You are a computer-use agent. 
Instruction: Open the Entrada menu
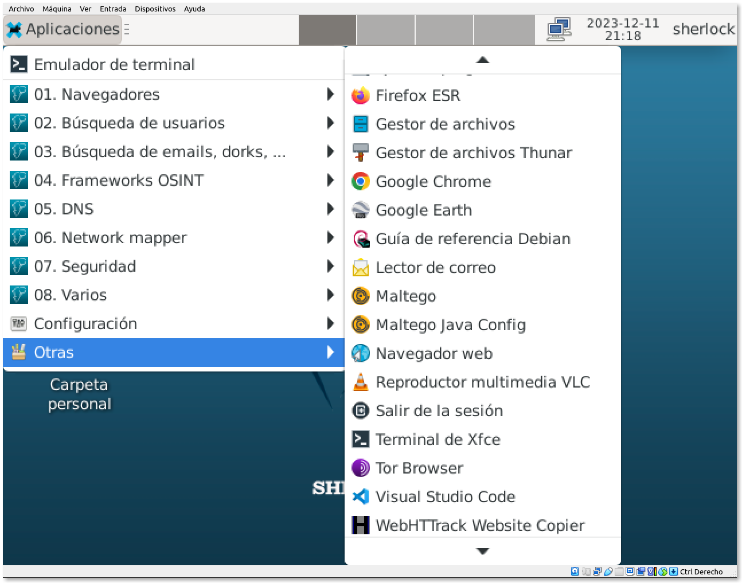coord(113,9)
